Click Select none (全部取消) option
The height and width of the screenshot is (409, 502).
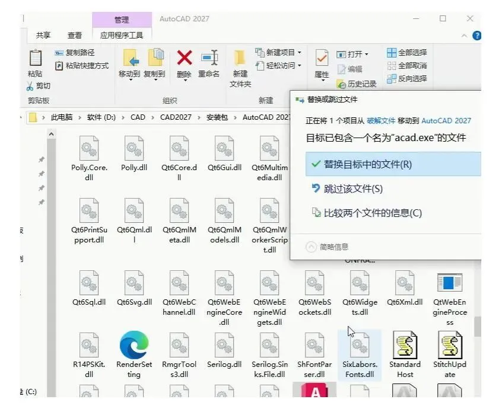click(407, 66)
